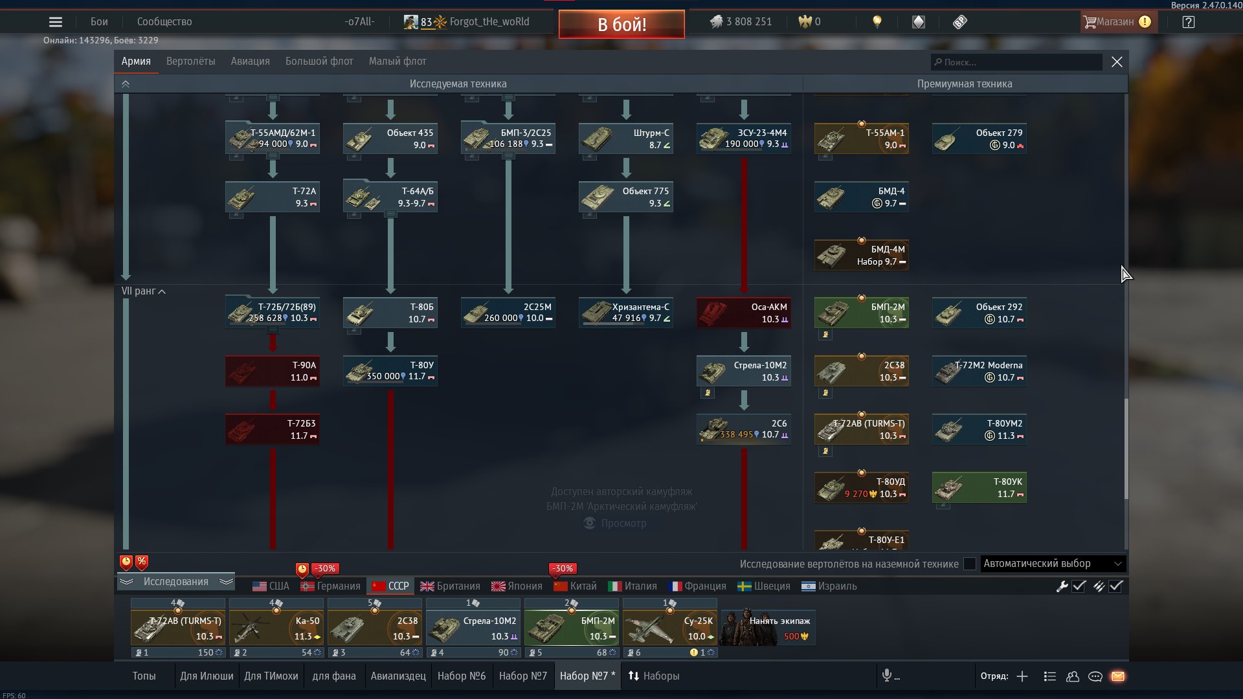1243x699 pixels.
Task: Open the Автоматический выбор dropdown
Action: tap(1053, 564)
